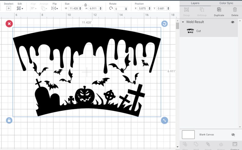Click the Slice icon at panel bottom

click(185, 144)
